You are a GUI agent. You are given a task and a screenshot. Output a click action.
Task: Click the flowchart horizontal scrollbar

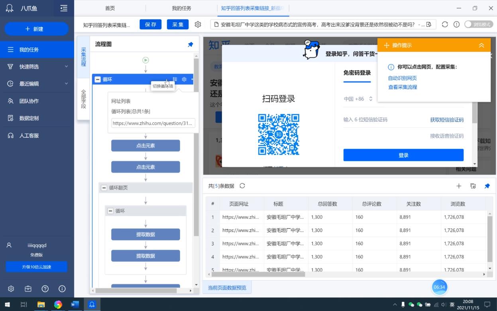(x=136, y=291)
